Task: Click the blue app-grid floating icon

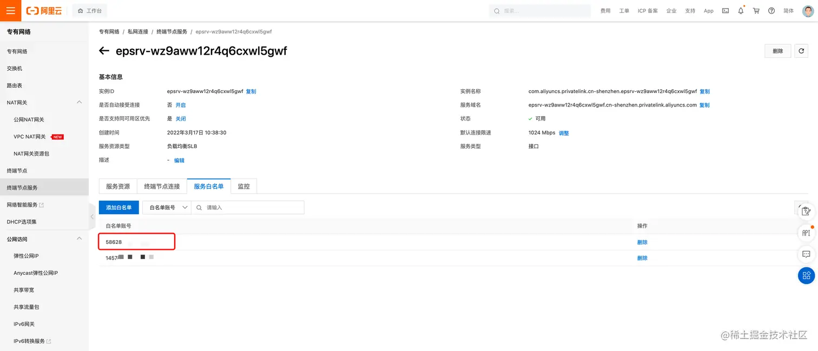Action: point(806,275)
